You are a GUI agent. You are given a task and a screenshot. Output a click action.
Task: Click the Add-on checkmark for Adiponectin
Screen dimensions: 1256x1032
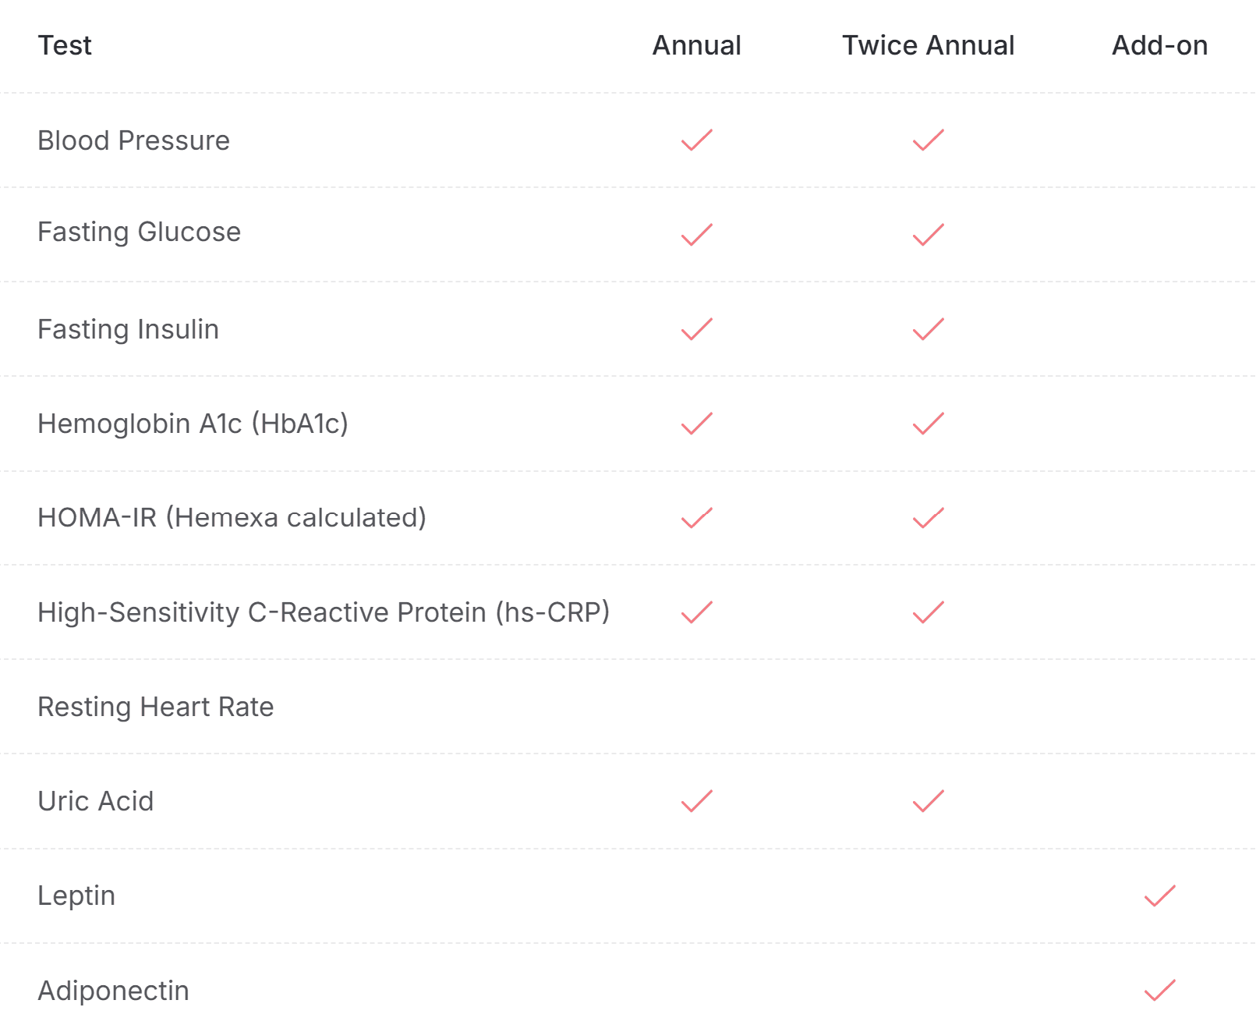click(x=1160, y=990)
